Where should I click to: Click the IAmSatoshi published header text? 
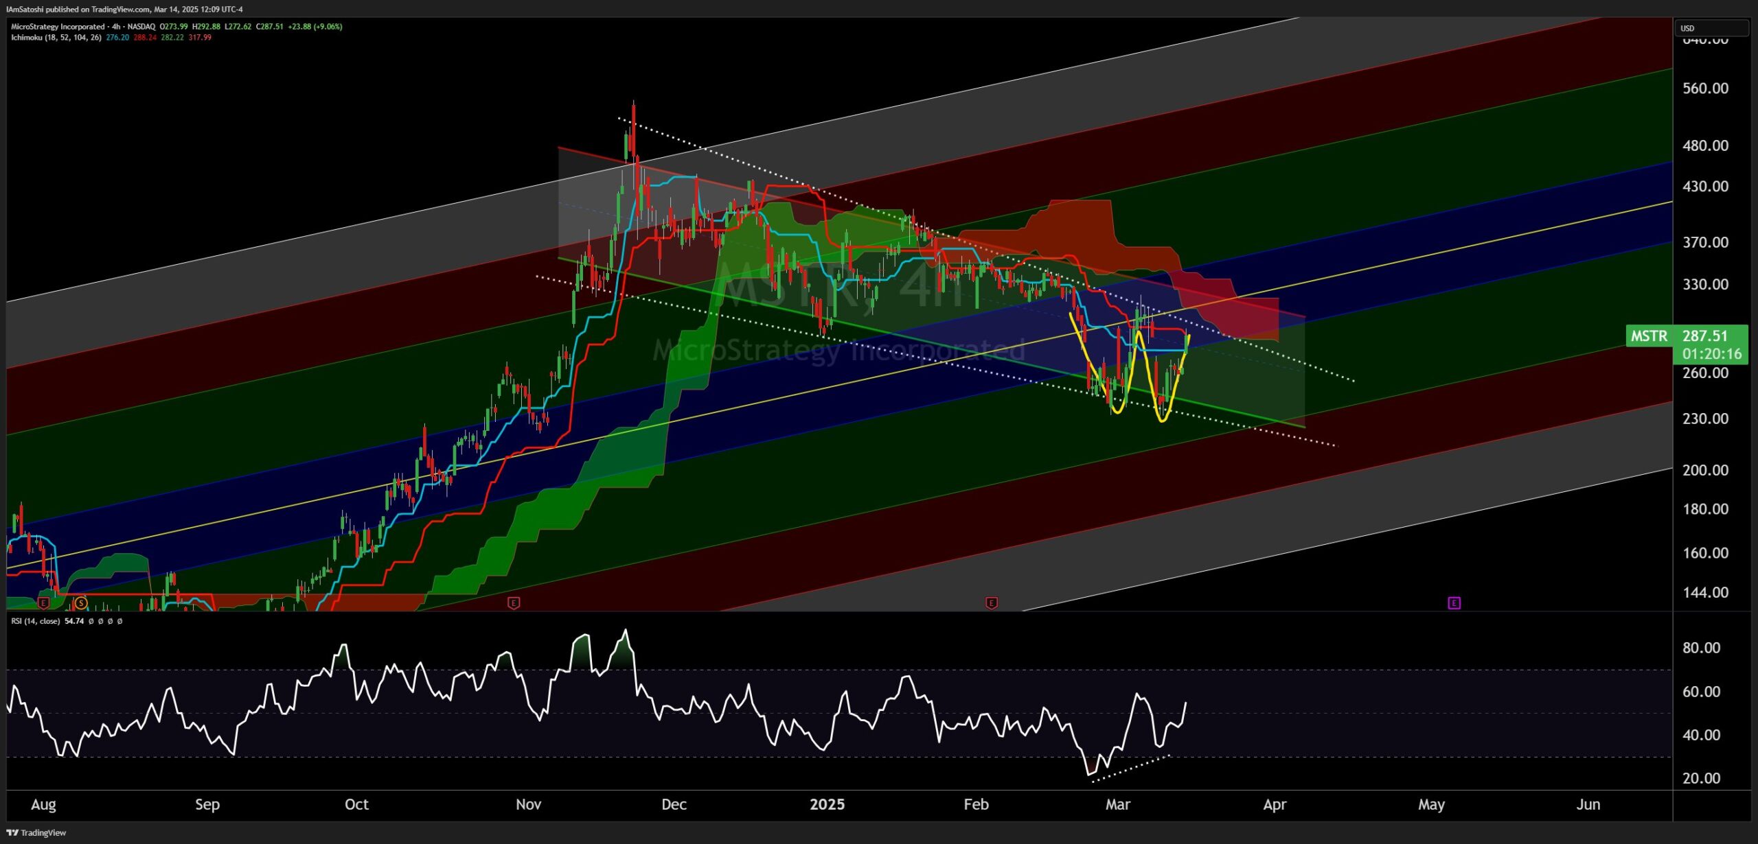pyautogui.click(x=124, y=9)
